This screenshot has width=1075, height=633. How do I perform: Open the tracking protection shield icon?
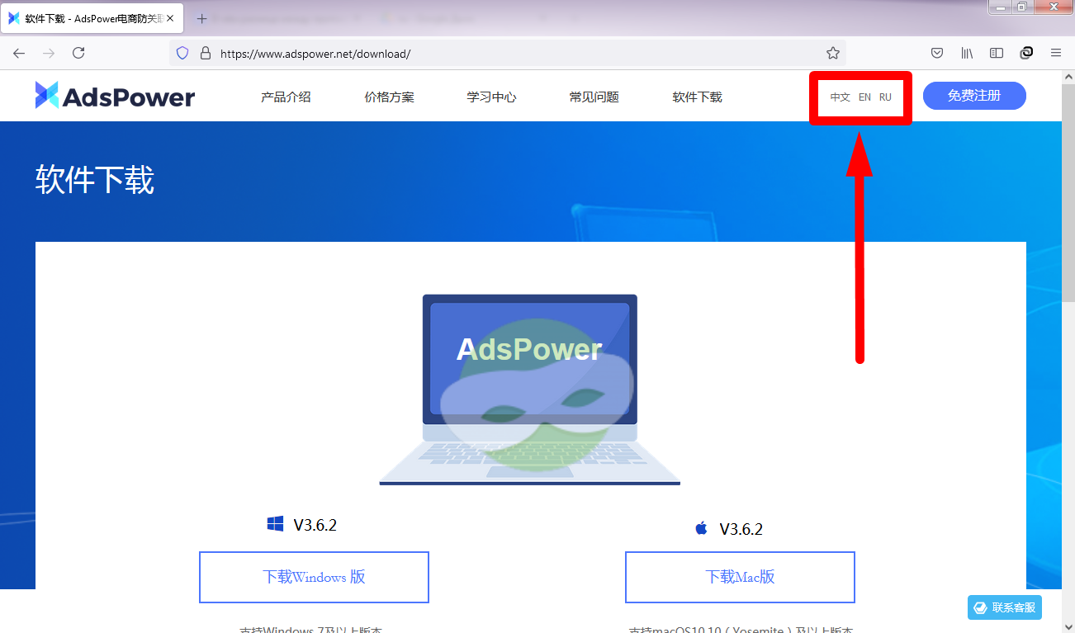click(183, 53)
